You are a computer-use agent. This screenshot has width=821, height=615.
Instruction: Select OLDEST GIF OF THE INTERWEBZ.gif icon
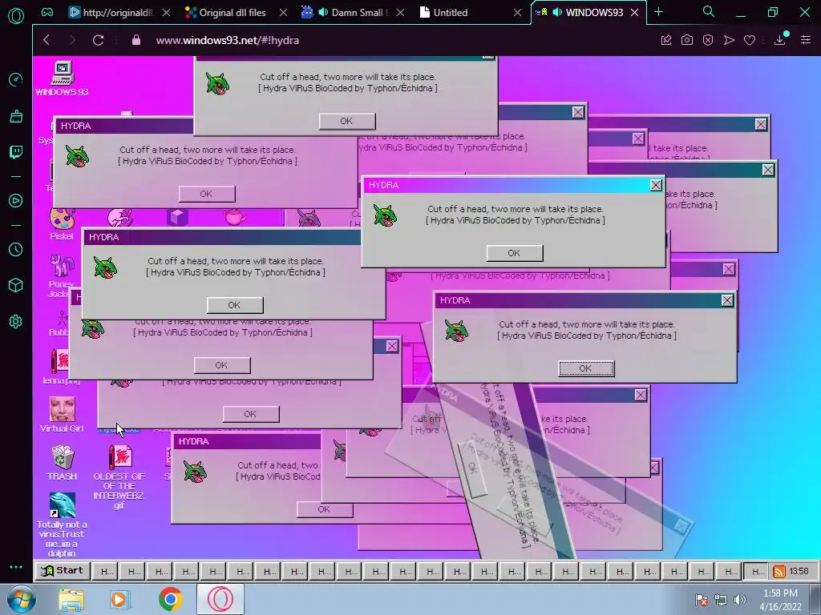pos(119,476)
